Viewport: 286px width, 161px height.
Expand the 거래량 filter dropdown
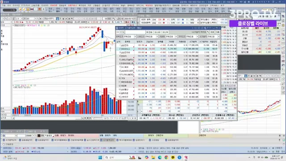pyautogui.click(x=176, y=37)
